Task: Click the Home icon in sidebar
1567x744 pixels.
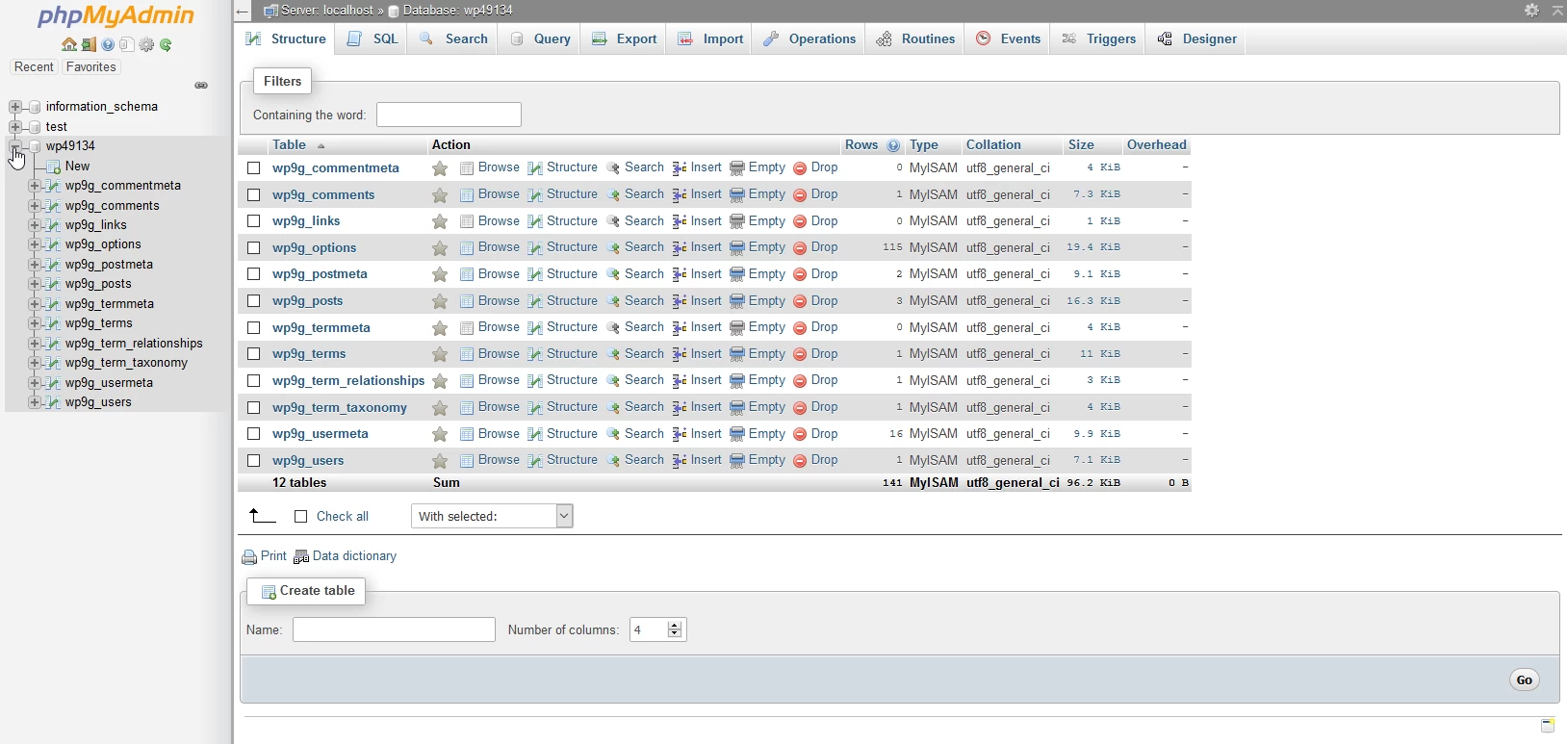Action: (68, 44)
